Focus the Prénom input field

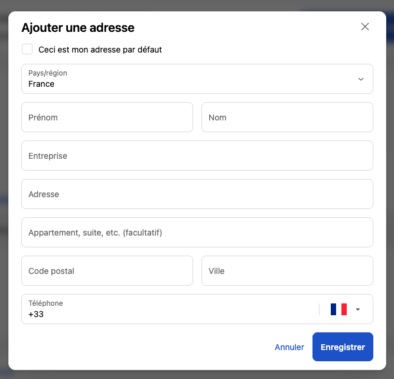pyautogui.click(x=107, y=117)
